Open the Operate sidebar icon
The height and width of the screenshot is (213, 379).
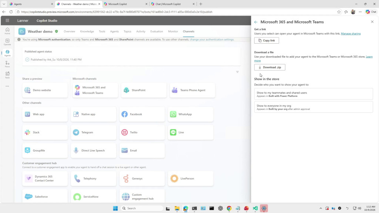coord(7,42)
